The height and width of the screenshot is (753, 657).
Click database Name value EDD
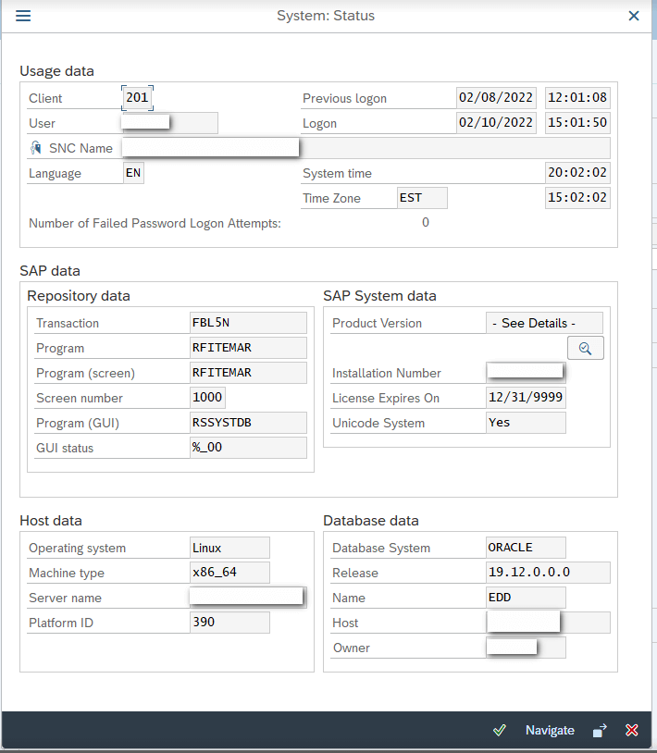click(x=526, y=598)
